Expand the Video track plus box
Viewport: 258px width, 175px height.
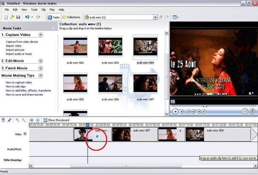click(x=25, y=134)
